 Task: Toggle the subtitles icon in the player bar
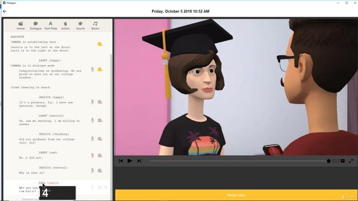342,161
